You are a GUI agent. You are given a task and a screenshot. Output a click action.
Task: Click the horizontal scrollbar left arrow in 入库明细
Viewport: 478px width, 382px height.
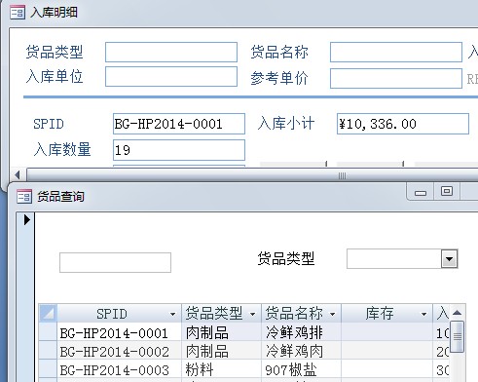tap(18, 175)
